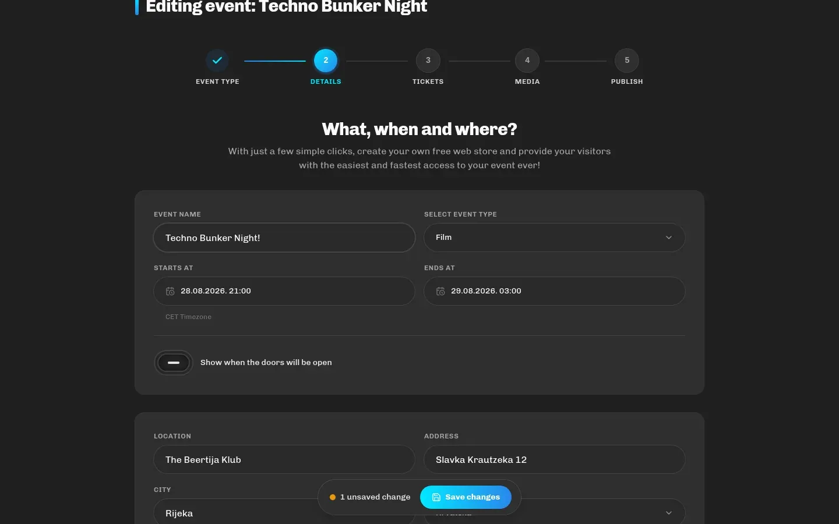Expand the event type chevron arrow
This screenshot has width=839, height=524.
click(669, 238)
